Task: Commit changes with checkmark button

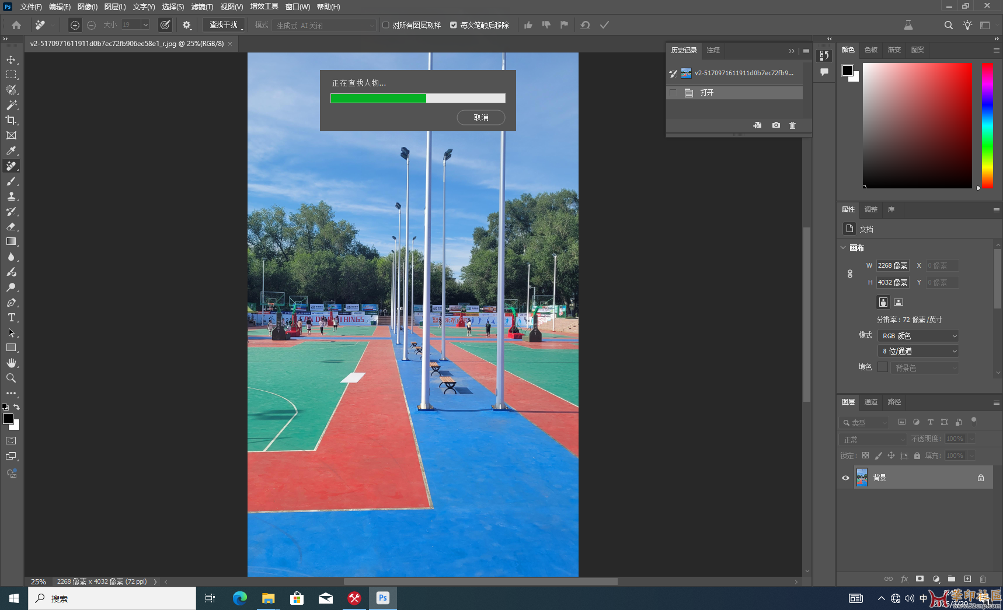Action: pos(604,25)
